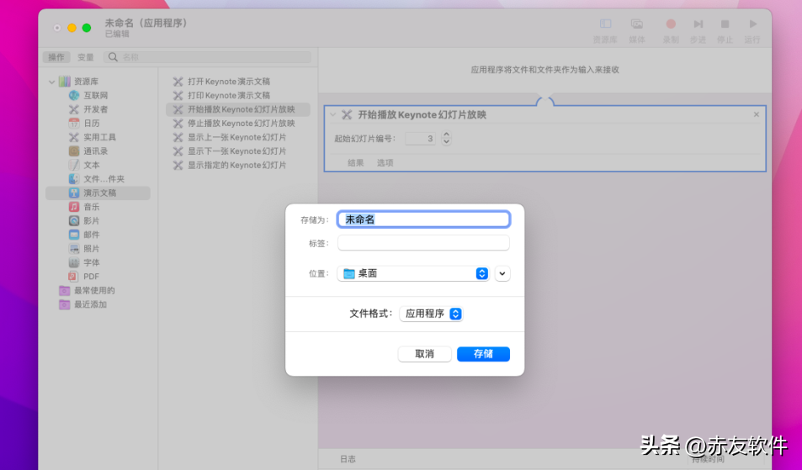This screenshot has width=802, height=470.
Task: Select 字体 category icon
Action: [74, 262]
